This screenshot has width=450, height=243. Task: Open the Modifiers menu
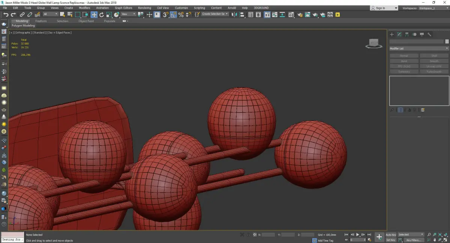click(x=84, y=8)
